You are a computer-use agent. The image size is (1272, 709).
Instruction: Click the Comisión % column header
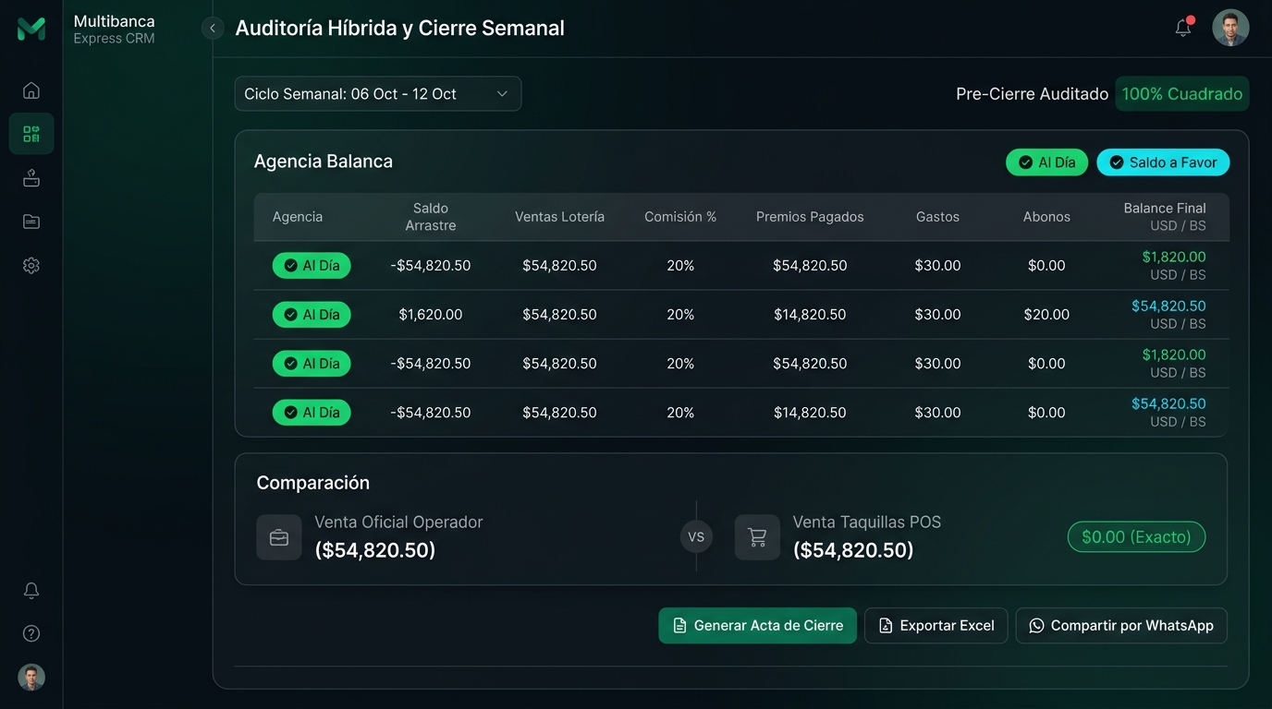coord(680,217)
